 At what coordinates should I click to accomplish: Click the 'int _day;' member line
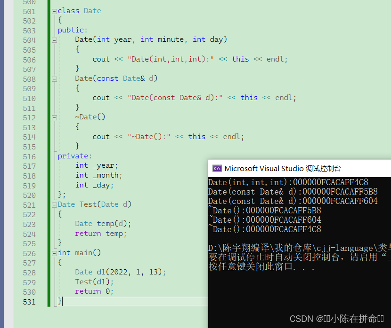pos(95,185)
